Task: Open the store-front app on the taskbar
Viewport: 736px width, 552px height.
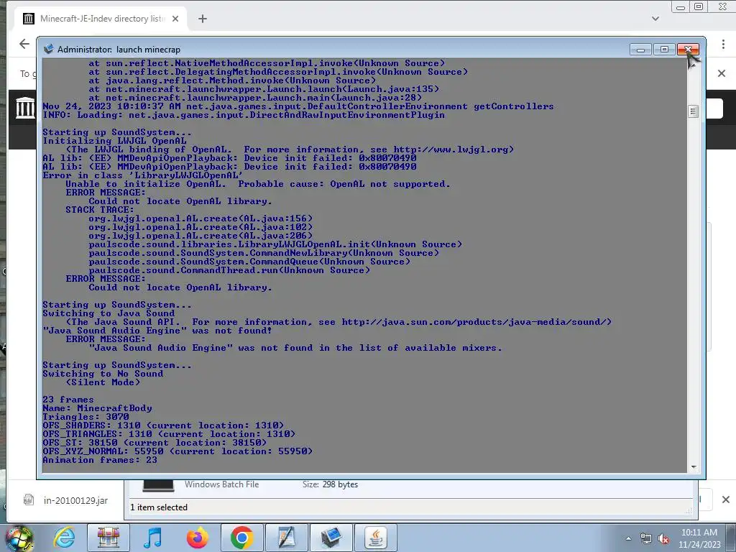Action: 109,538
